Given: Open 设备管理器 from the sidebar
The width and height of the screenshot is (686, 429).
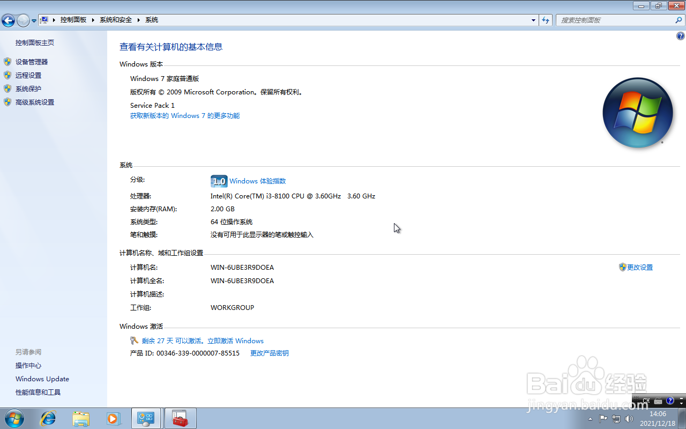Looking at the screenshot, I should (x=32, y=62).
